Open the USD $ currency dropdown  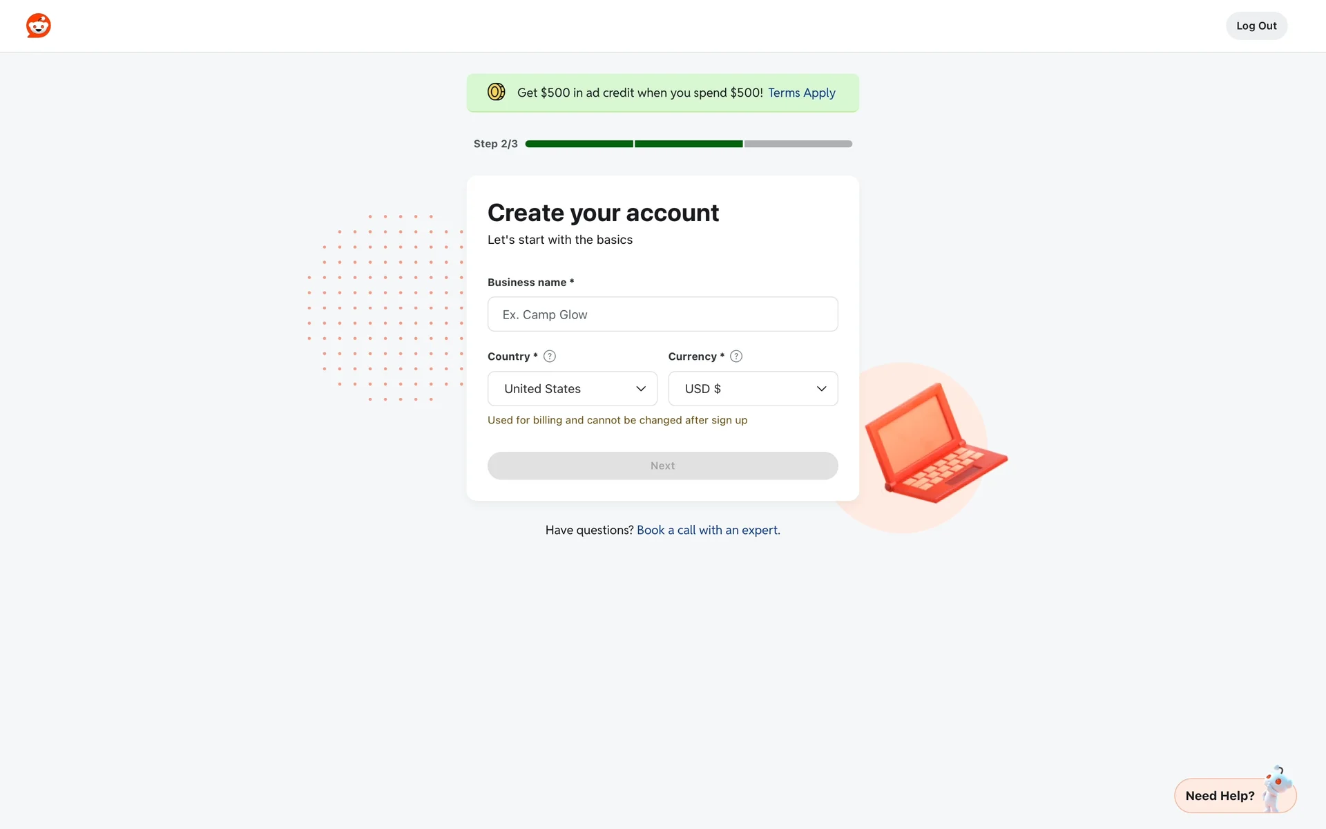(x=753, y=389)
